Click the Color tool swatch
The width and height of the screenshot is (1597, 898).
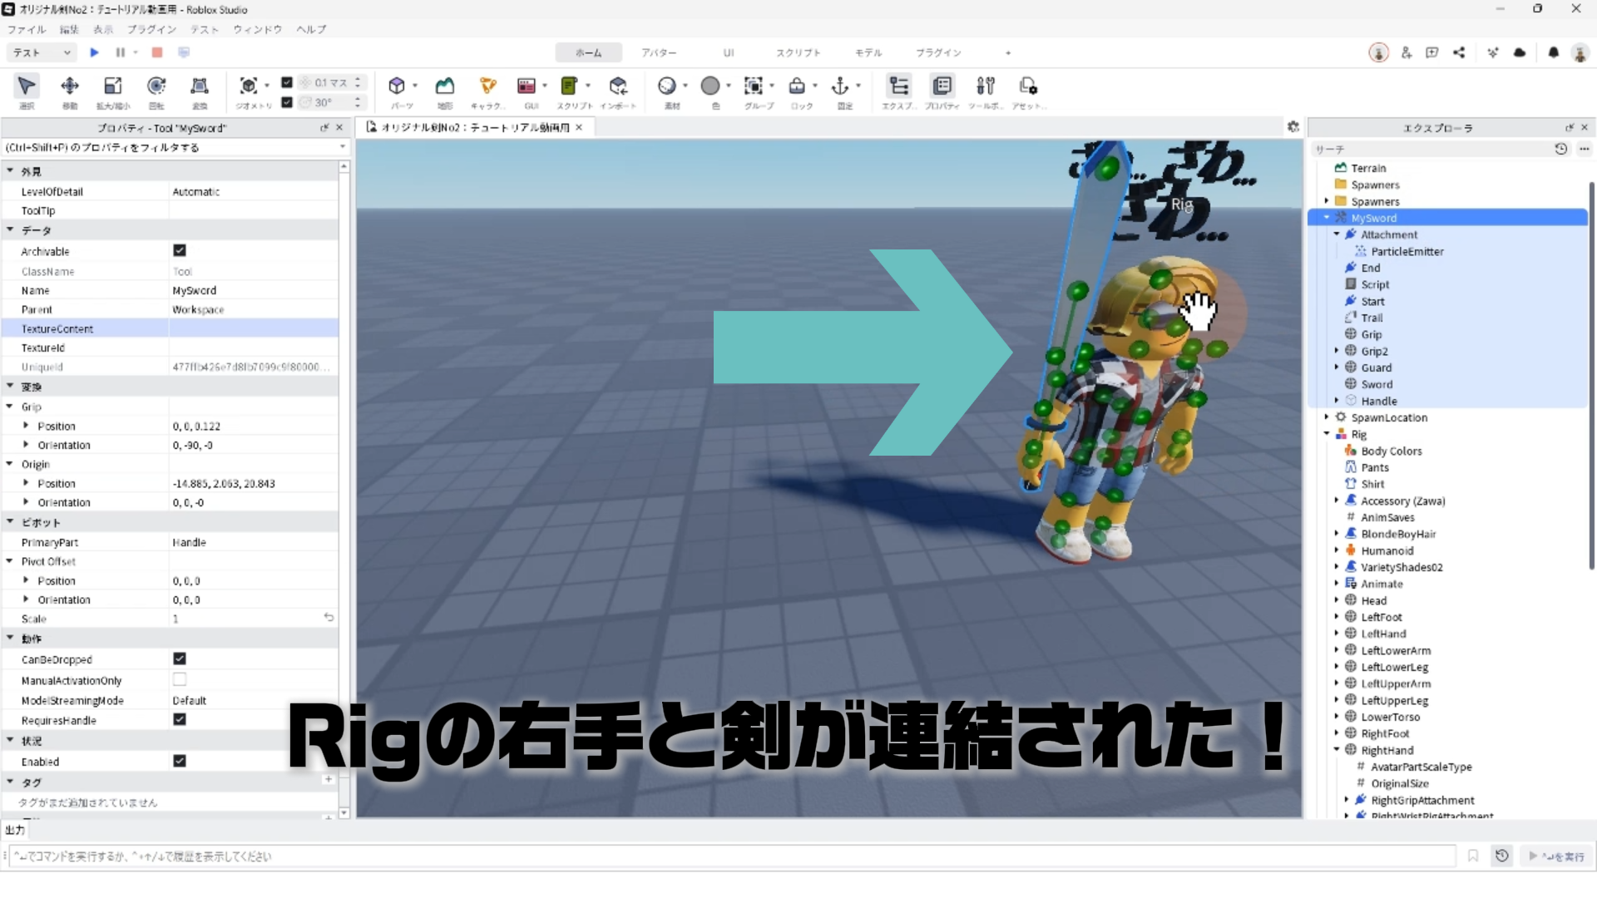click(710, 86)
